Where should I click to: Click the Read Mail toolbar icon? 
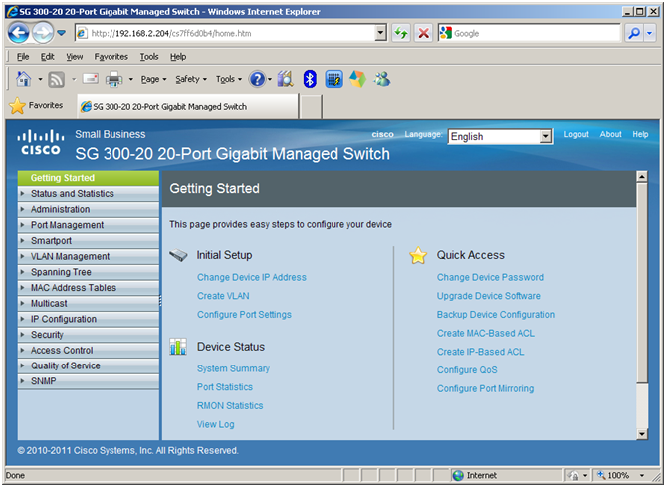coord(91,79)
